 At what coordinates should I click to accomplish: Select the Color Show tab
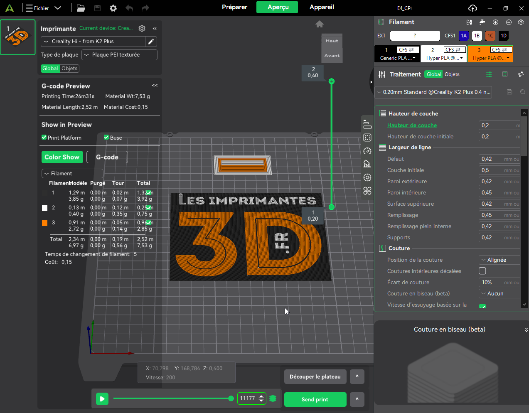click(x=62, y=157)
